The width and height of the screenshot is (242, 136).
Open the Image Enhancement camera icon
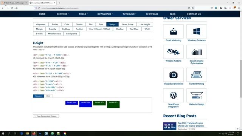tap(173, 75)
